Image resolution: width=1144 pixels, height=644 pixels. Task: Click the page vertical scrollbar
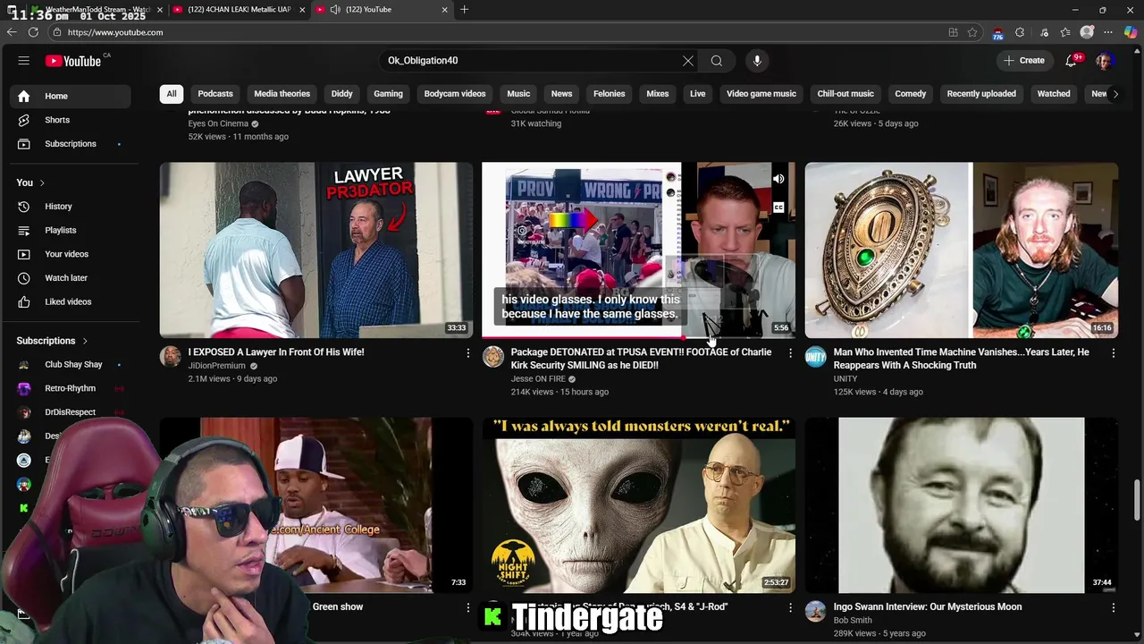(x=1138, y=498)
